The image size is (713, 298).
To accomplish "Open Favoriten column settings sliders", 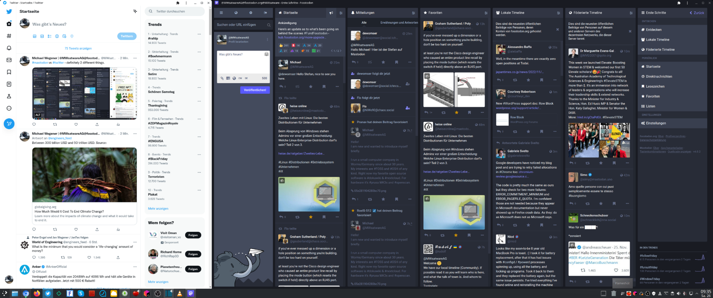I will click(486, 13).
